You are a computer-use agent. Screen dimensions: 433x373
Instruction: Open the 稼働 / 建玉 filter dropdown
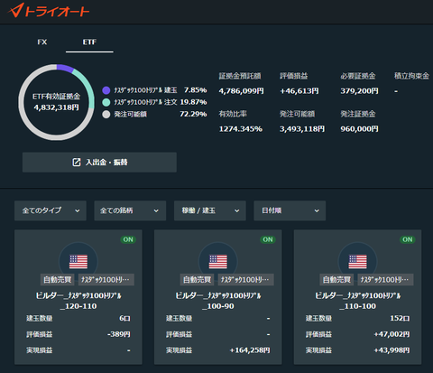point(210,210)
